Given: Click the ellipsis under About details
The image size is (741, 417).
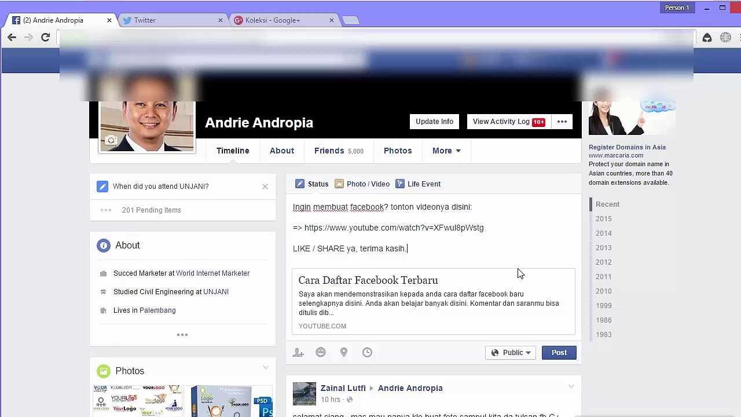Looking at the screenshot, I should (182, 335).
